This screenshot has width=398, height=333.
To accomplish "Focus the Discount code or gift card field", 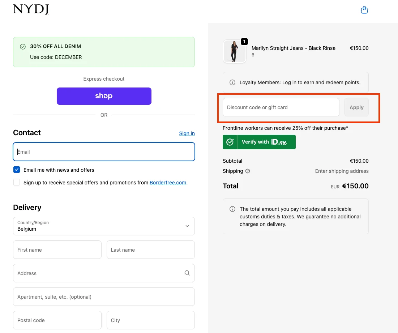I will tap(281, 107).
